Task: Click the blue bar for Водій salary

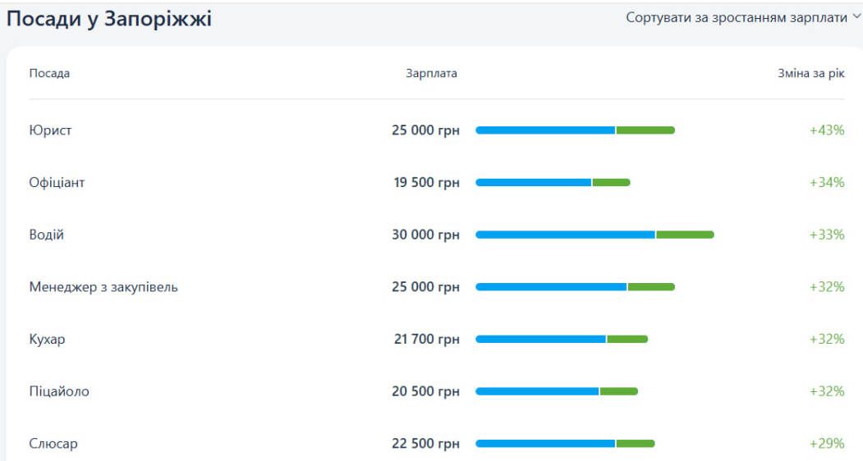Action: 565,235
